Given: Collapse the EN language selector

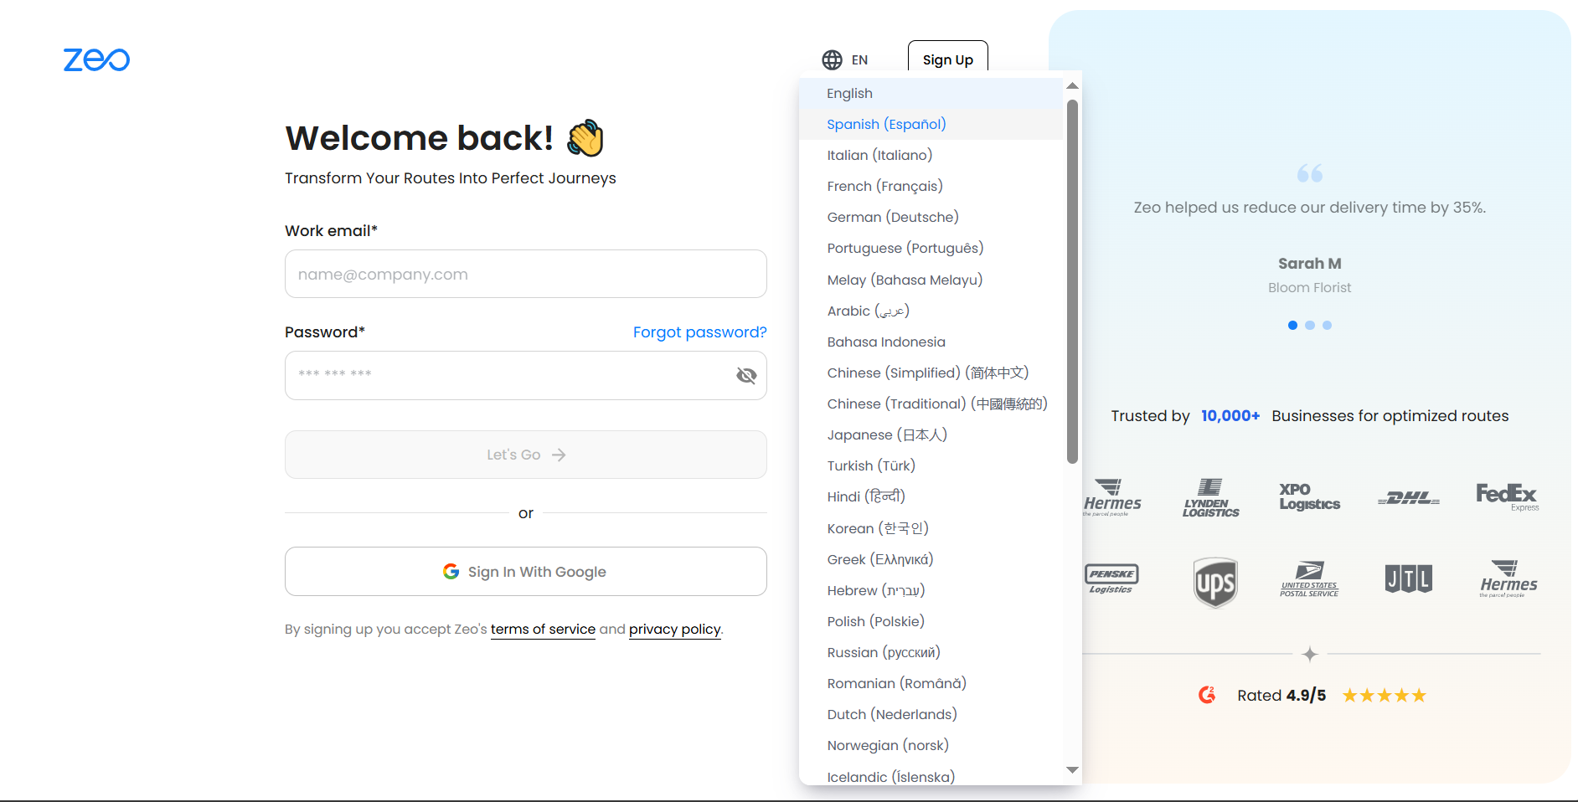Looking at the screenshot, I should (x=846, y=60).
